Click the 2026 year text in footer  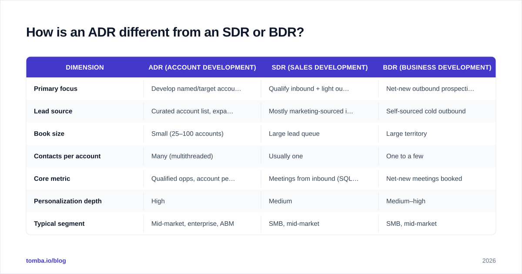489,261
